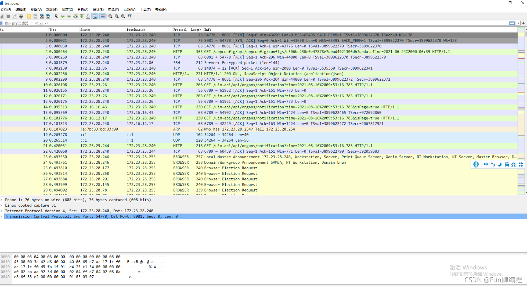
Task: Select packet 19 UDP 34264 Len=40 row
Action: (x=259, y=135)
